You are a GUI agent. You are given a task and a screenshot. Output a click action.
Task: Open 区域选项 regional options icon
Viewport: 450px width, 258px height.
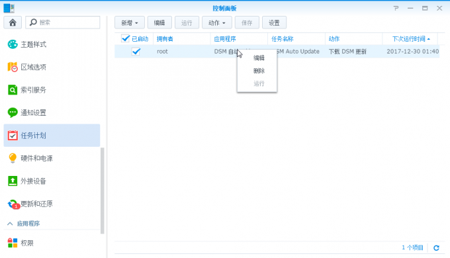13,67
